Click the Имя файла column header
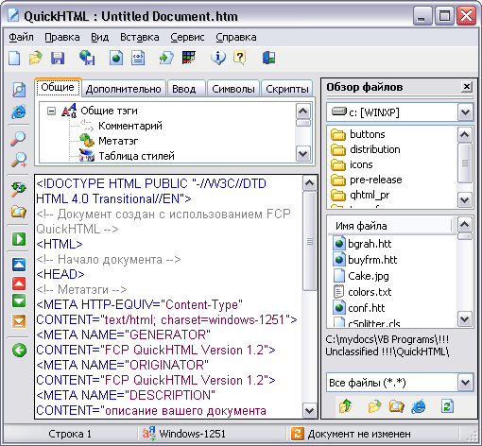This screenshot has width=482, height=446. (x=390, y=226)
